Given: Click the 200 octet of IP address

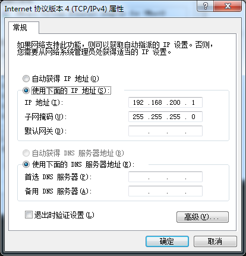Looking at the screenshot, I should coord(175,102).
